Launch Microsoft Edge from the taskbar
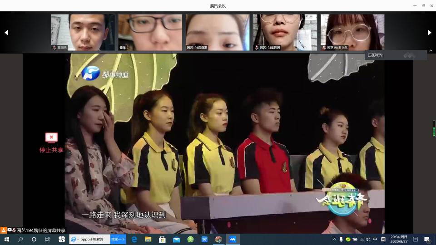 pyautogui.click(x=134, y=239)
